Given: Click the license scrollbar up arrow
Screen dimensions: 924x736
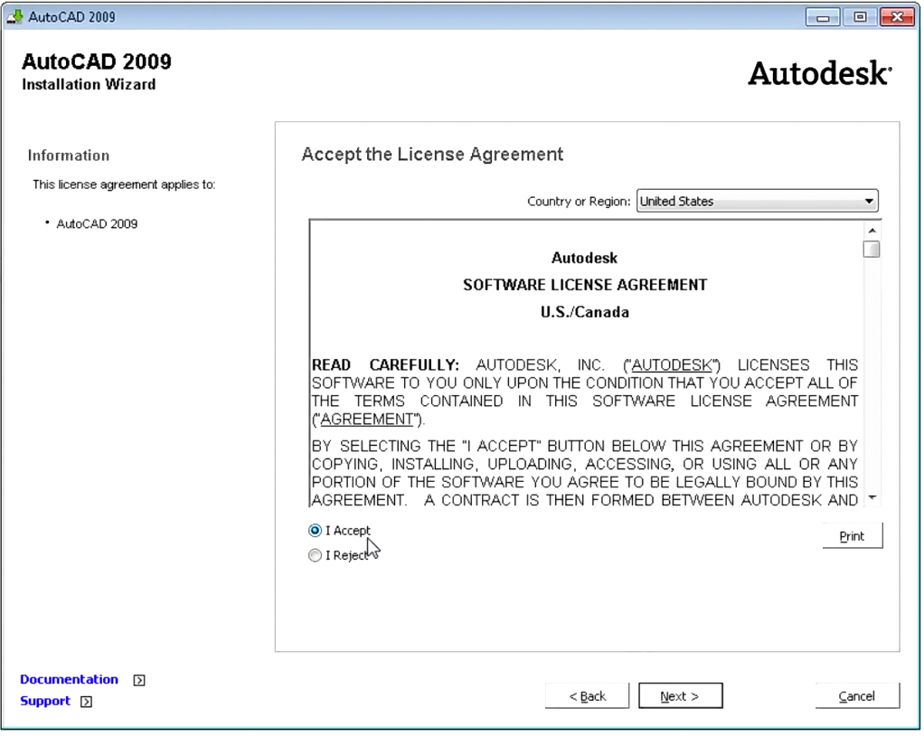Looking at the screenshot, I should click(x=872, y=231).
